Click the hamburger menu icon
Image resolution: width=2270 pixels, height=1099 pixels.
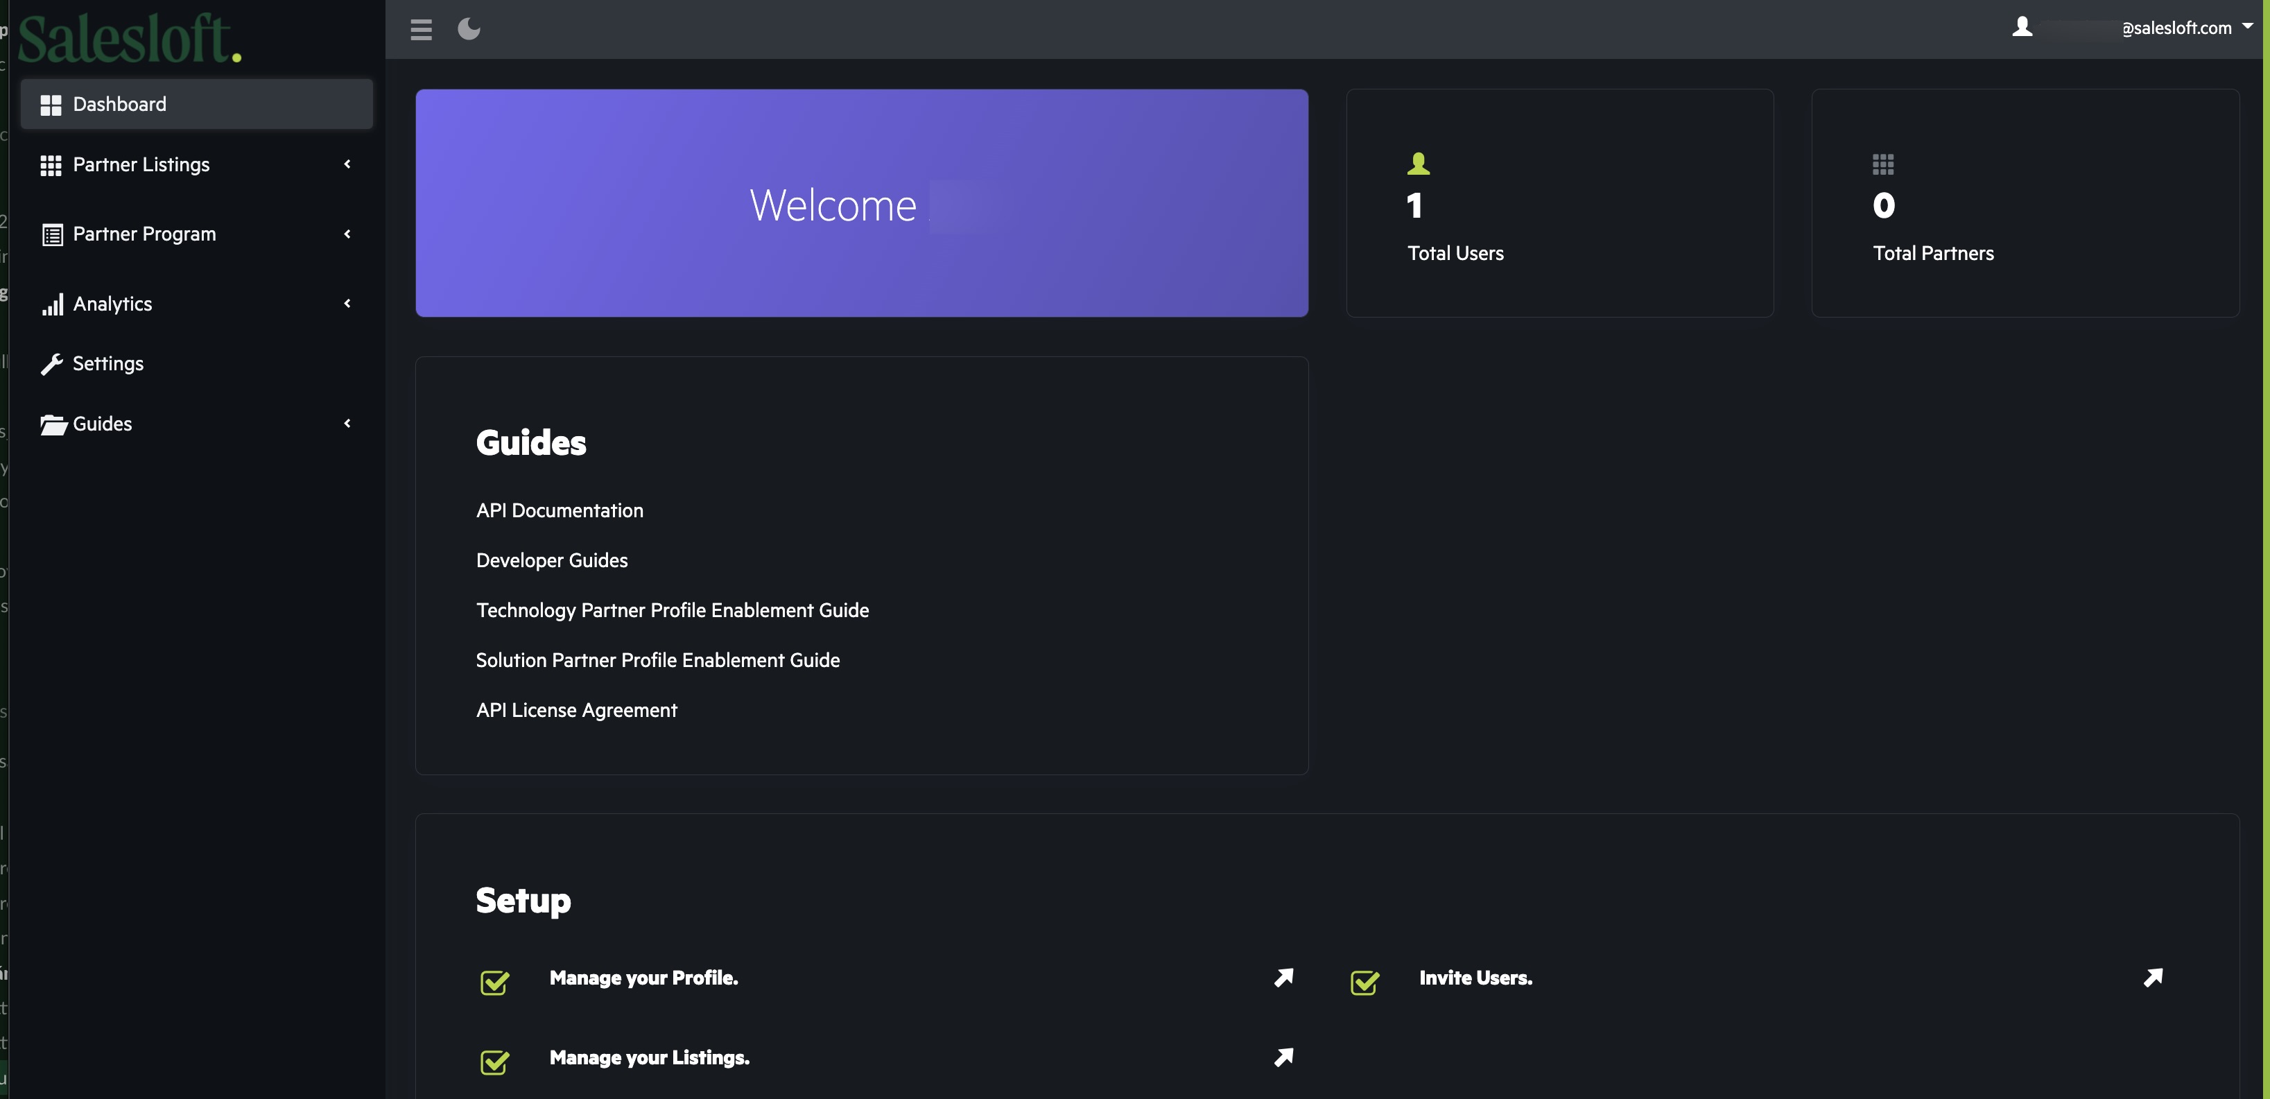tap(422, 30)
